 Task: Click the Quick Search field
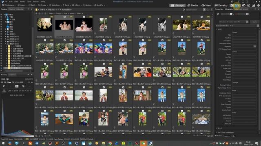point(194,10)
